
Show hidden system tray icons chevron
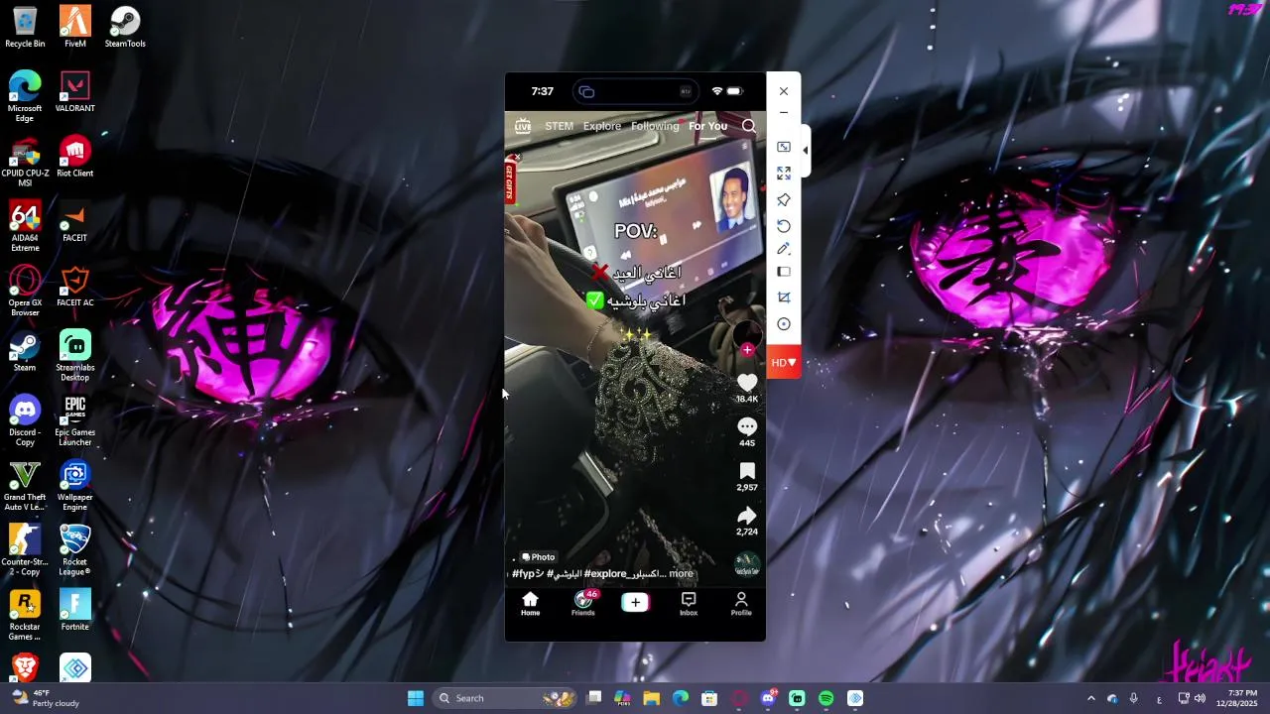pos(1091,698)
